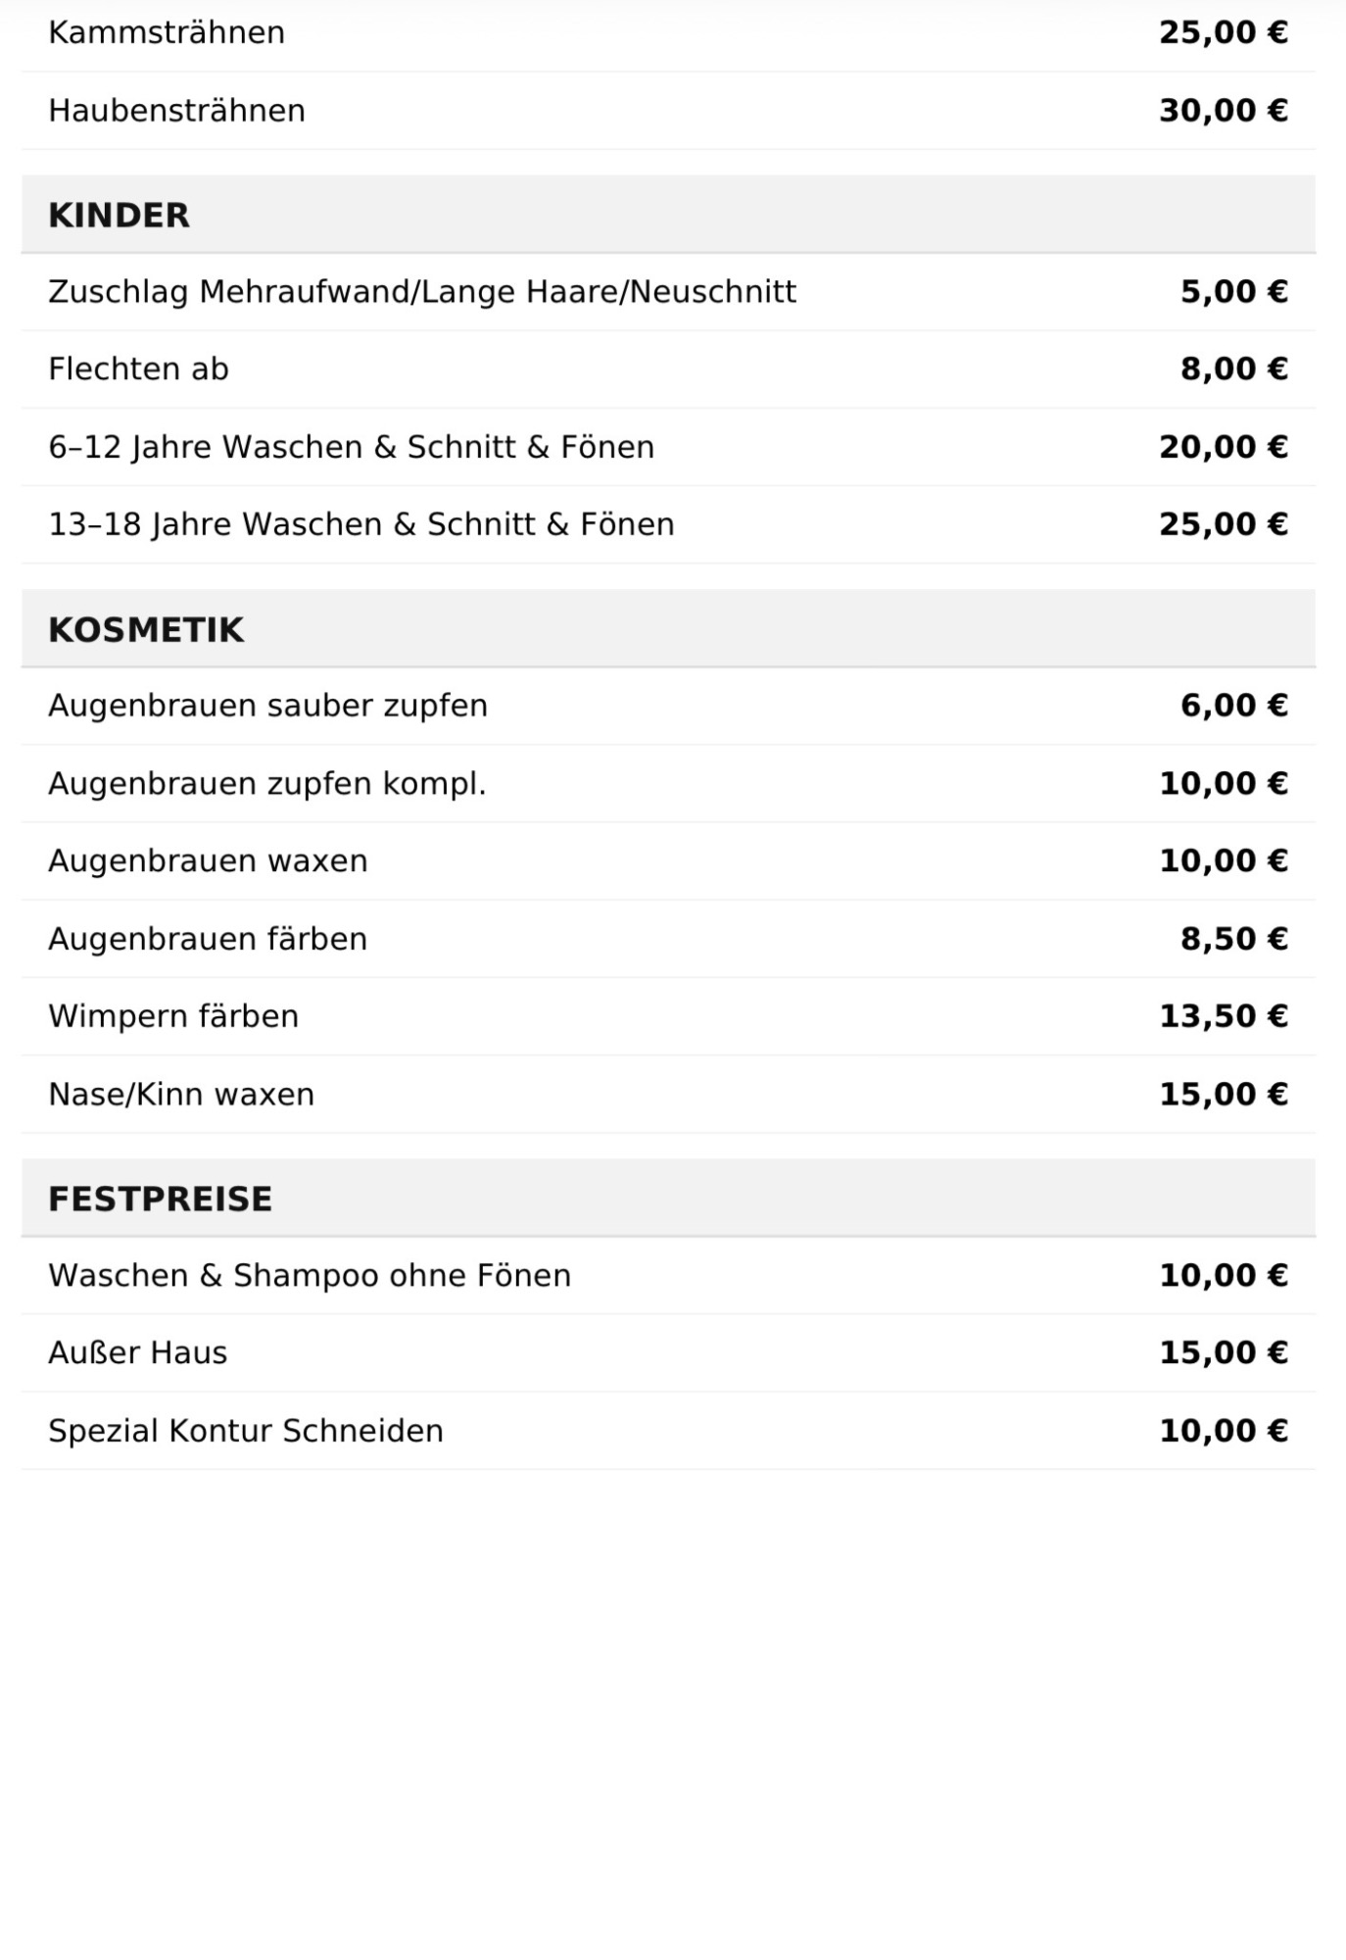Click the 13,50 € price
The image size is (1346, 1960).
pos(1223,1016)
